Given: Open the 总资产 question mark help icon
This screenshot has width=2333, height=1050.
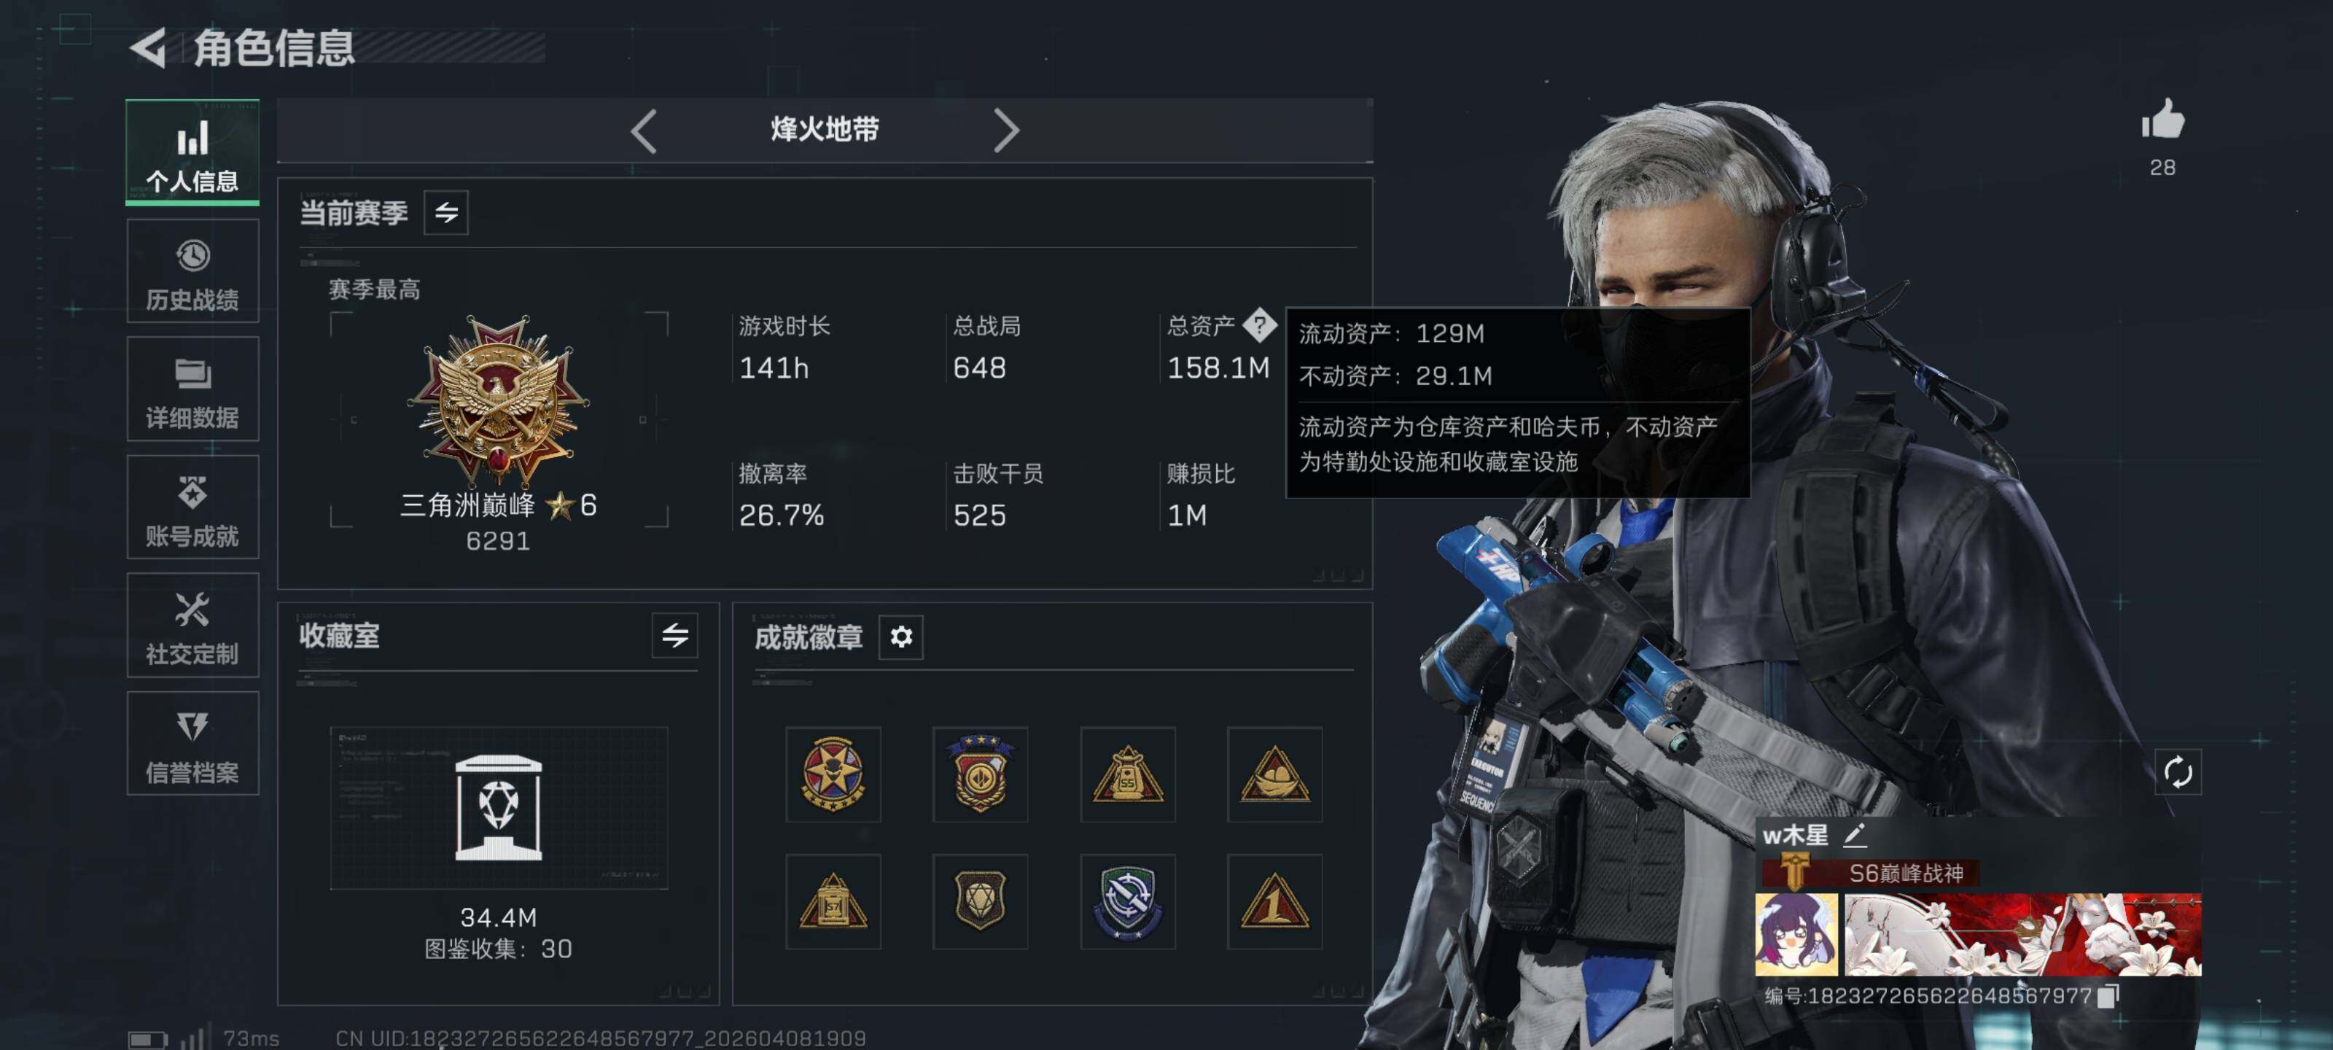Looking at the screenshot, I should coord(1260,324).
